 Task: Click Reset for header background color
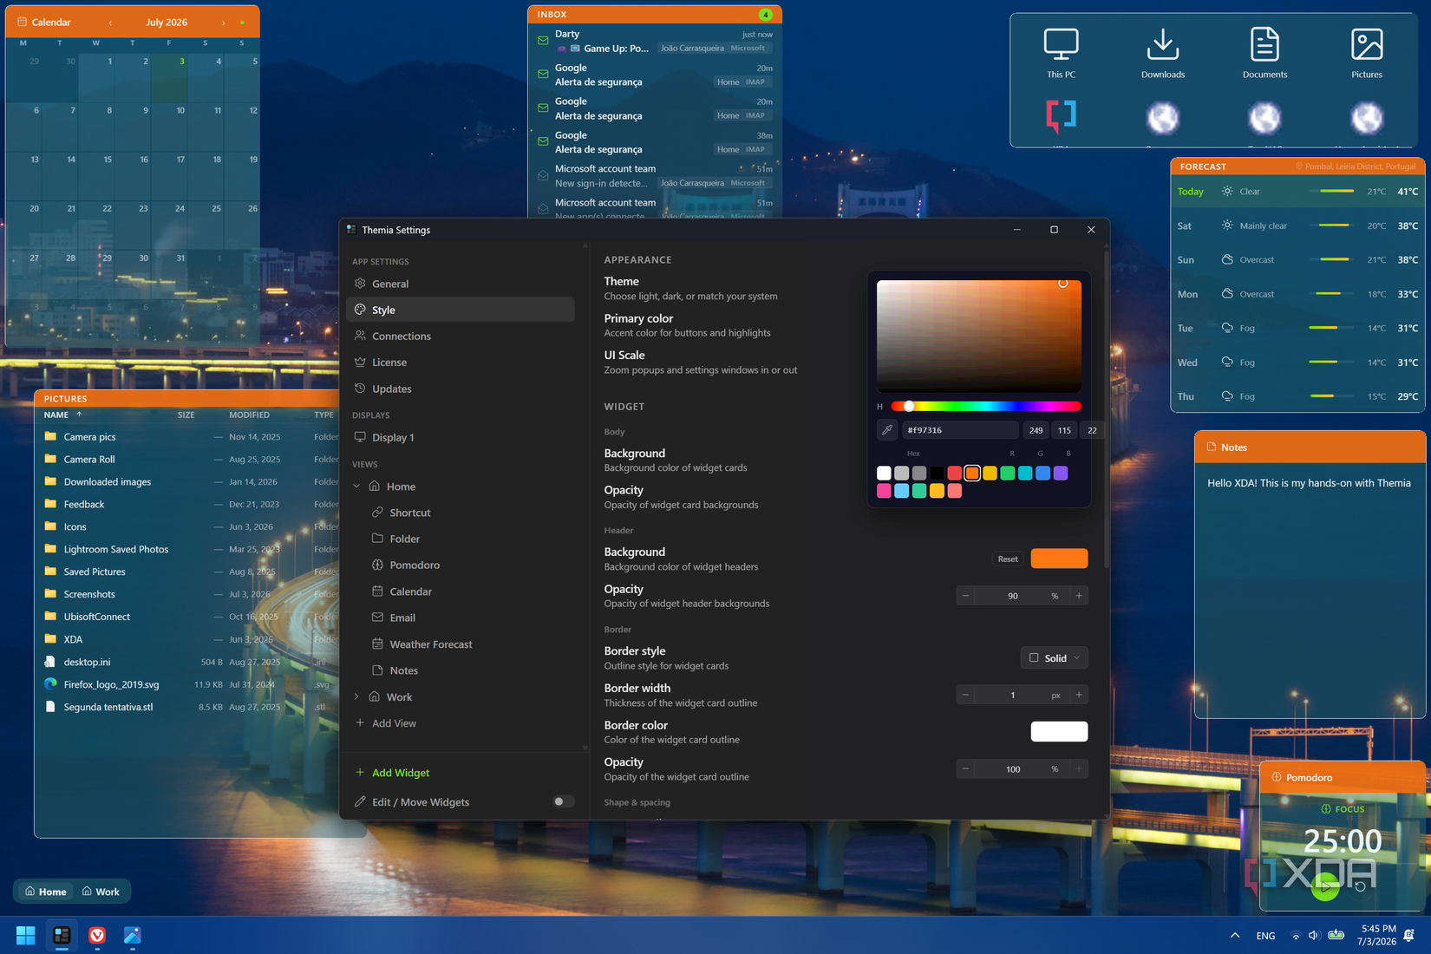pyautogui.click(x=1008, y=559)
